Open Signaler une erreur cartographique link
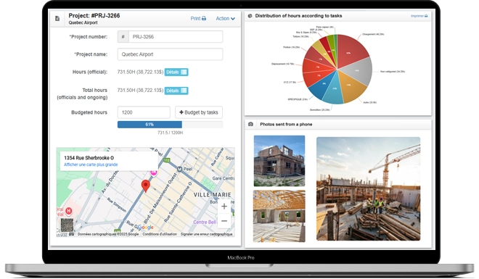479x279 pixels. click(x=207, y=234)
